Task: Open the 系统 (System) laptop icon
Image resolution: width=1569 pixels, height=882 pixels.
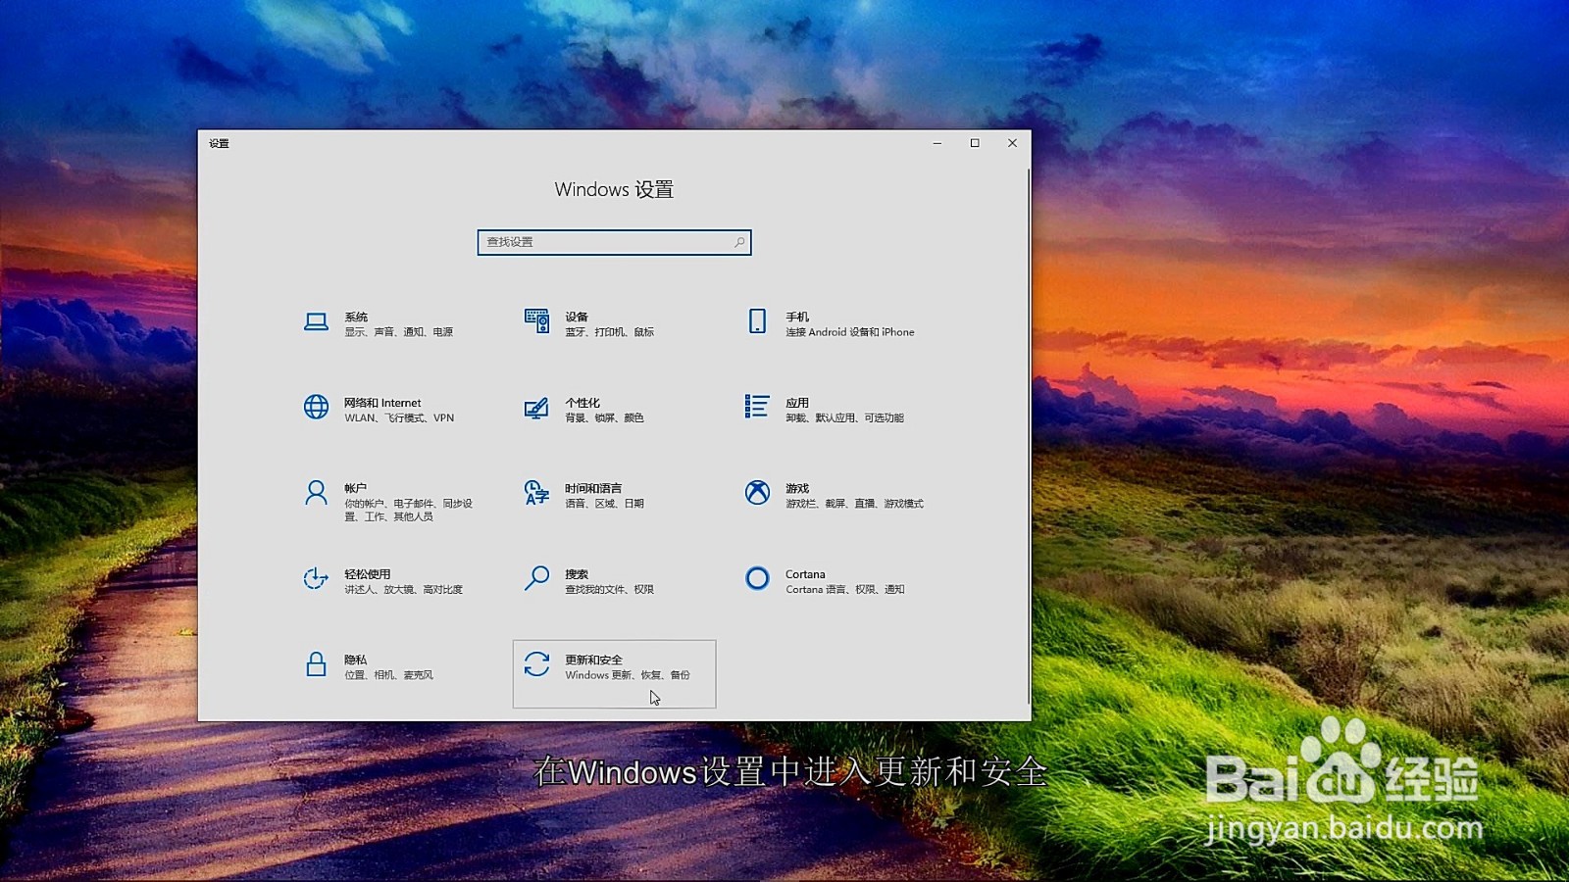Action: tap(316, 322)
